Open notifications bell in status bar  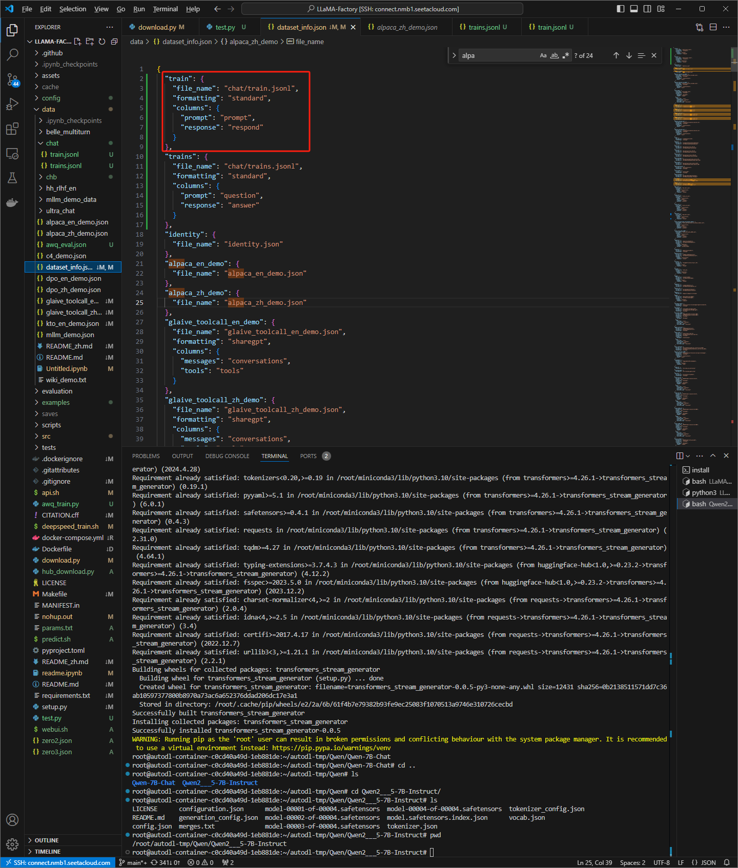pyautogui.click(x=727, y=862)
